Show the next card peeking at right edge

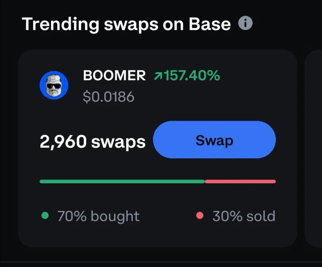click(314, 147)
